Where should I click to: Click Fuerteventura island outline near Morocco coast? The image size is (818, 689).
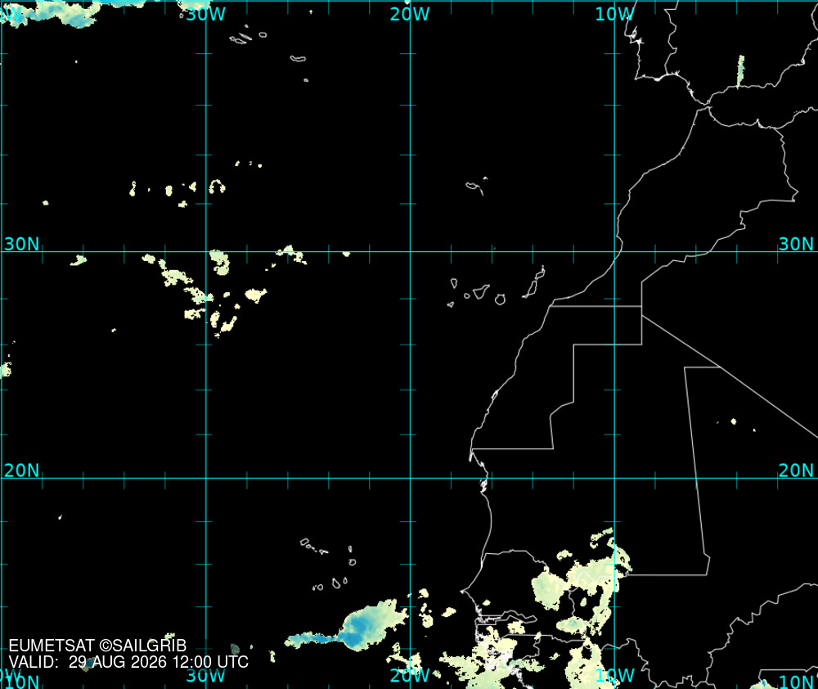533,288
